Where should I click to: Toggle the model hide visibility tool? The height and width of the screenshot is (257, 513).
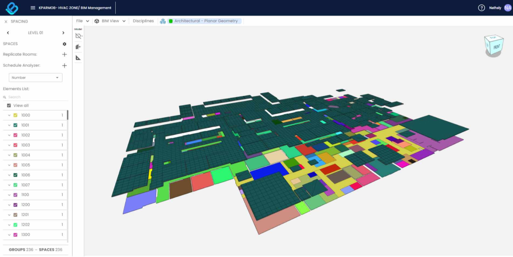[78, 36]
